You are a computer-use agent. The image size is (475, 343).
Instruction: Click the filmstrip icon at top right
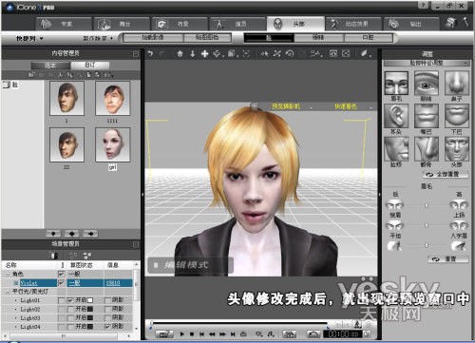[x=451, y=23]
